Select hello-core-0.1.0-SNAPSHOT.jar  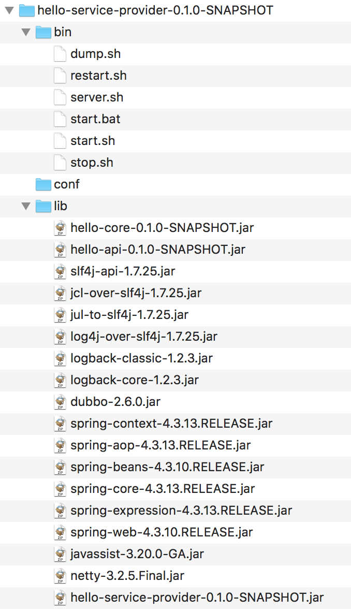pos(162,227)
